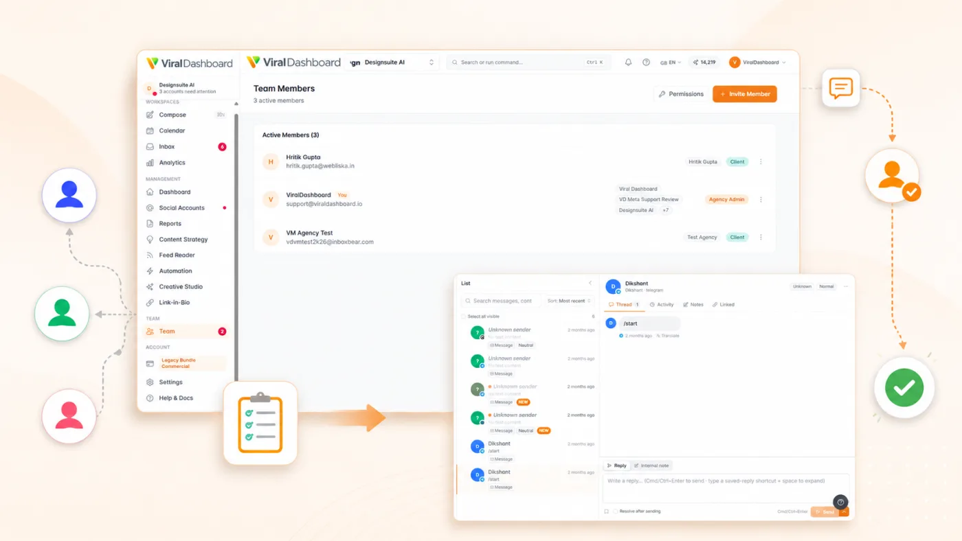Open Feed Reader in the sidebar
Image resolution: width=962 pixels, height=541 pixels.
(x=186, y=255)
